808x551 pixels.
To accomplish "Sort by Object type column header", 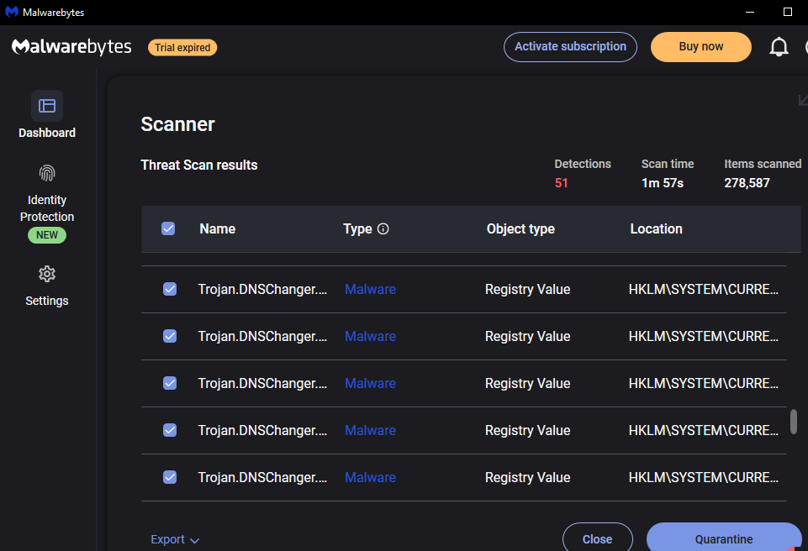I will coord(520,228).
